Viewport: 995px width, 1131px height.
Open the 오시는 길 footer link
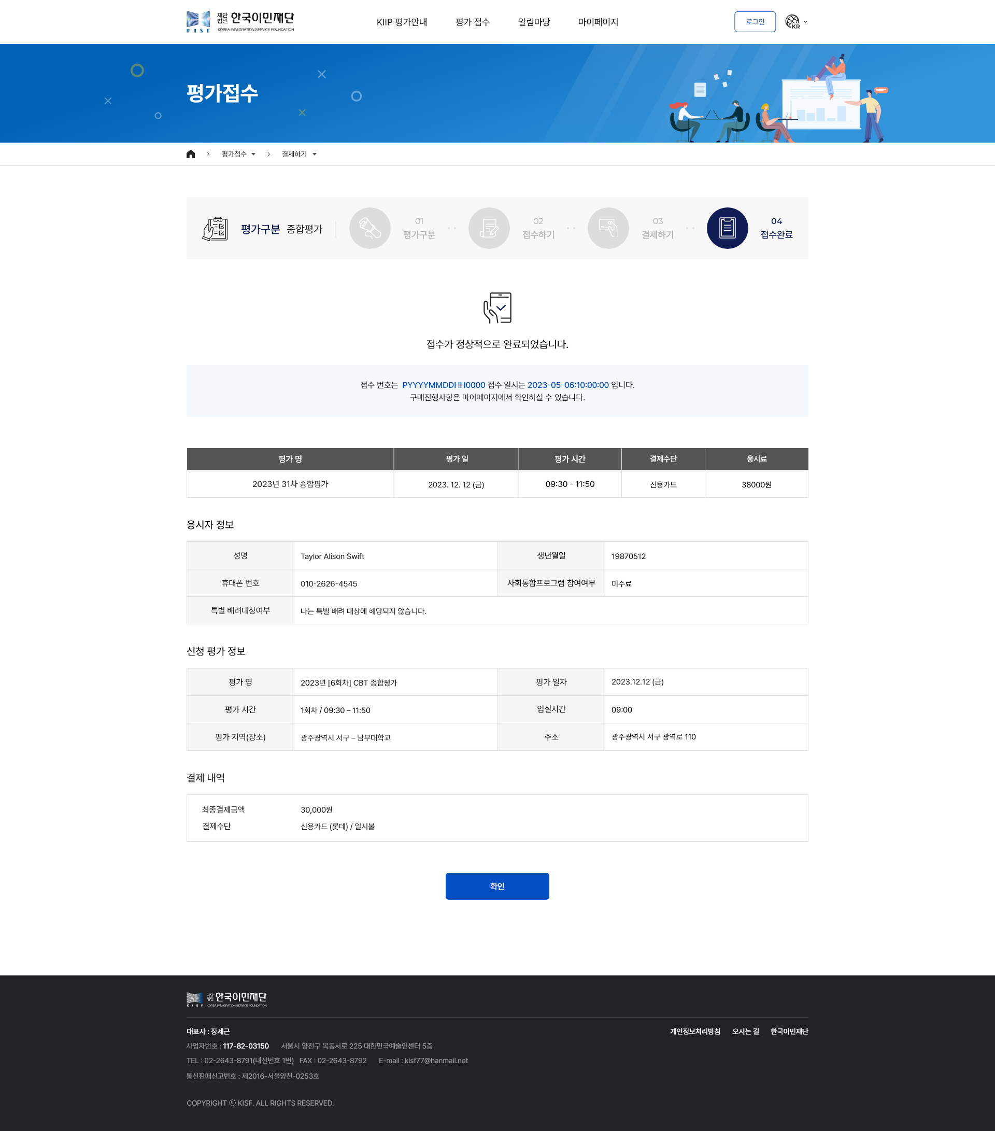pos(745,1031)
